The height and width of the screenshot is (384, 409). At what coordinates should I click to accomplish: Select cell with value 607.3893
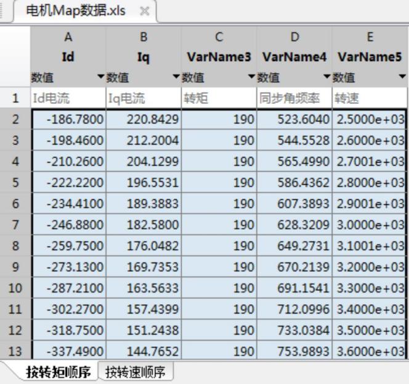click(294, 204)
